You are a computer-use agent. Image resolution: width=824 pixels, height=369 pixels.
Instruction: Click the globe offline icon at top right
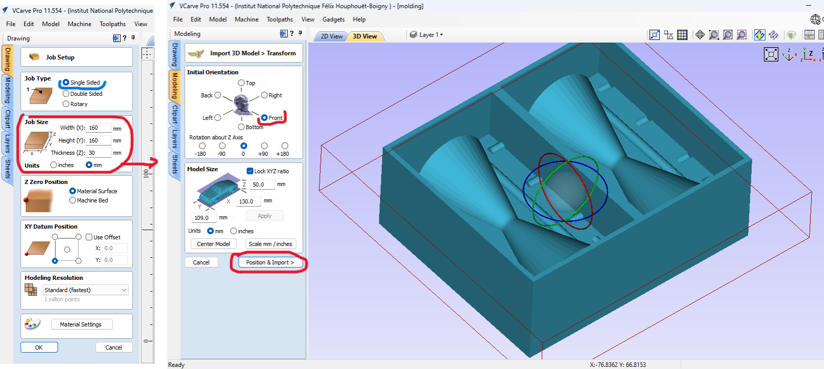coord(815,19)
